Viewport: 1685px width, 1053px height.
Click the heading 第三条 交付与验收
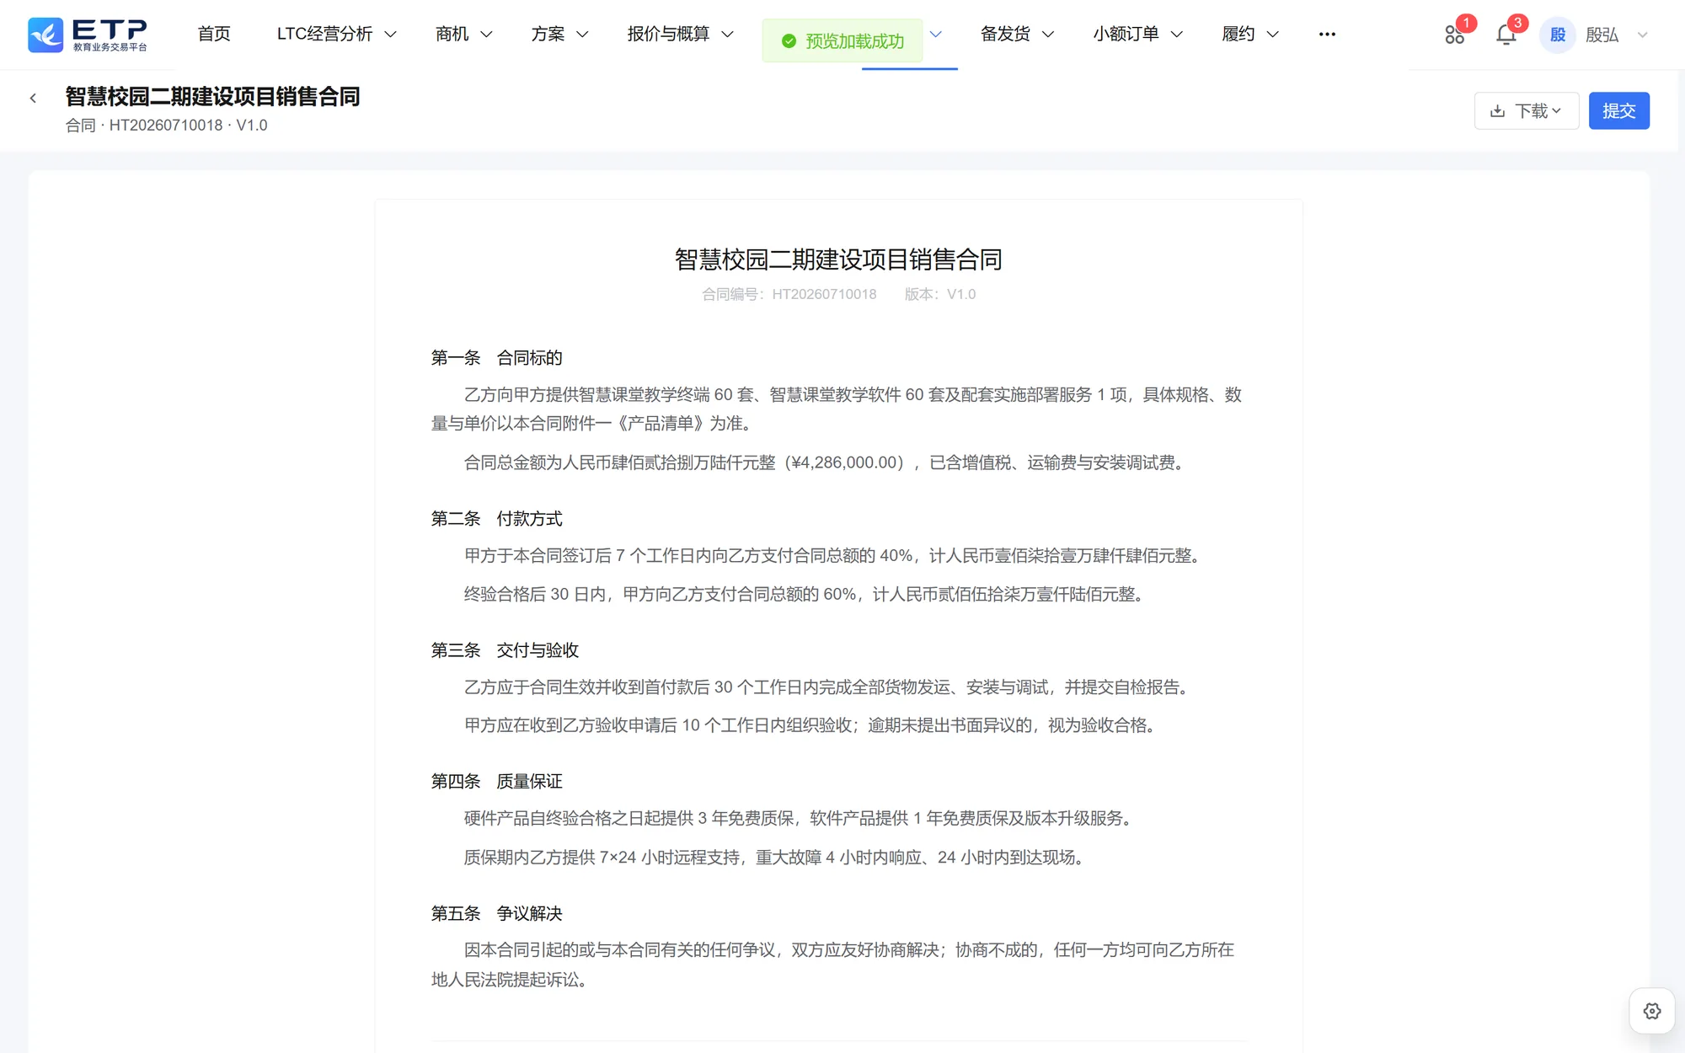[x=505, y=650]
